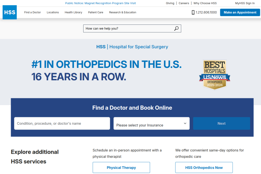Click the U.S. News Best Hospitals badge
This screenshot has width=261, height=174.
point(215,75)
